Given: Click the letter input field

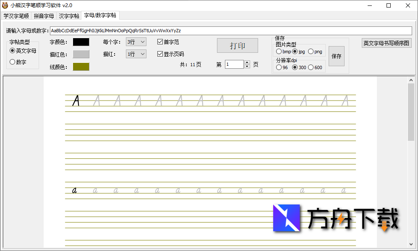Looking at the screenshot, I should pyautogui.click(x=231, y=31).
